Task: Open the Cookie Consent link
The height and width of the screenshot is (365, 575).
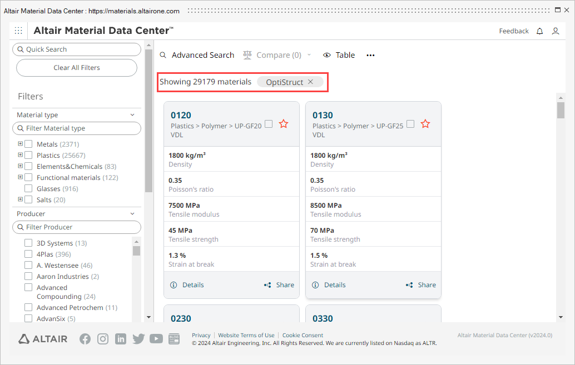Action: click(303, 336)
